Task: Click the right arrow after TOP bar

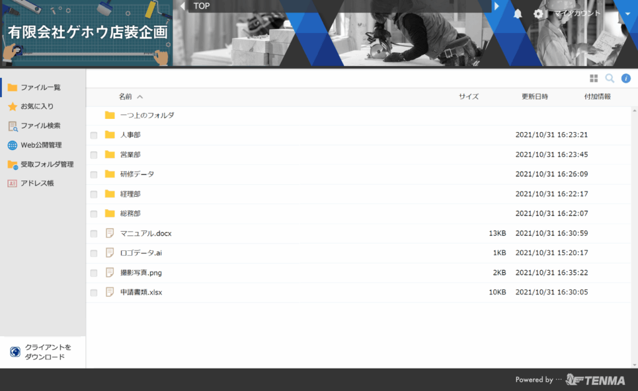Action: 497,6
